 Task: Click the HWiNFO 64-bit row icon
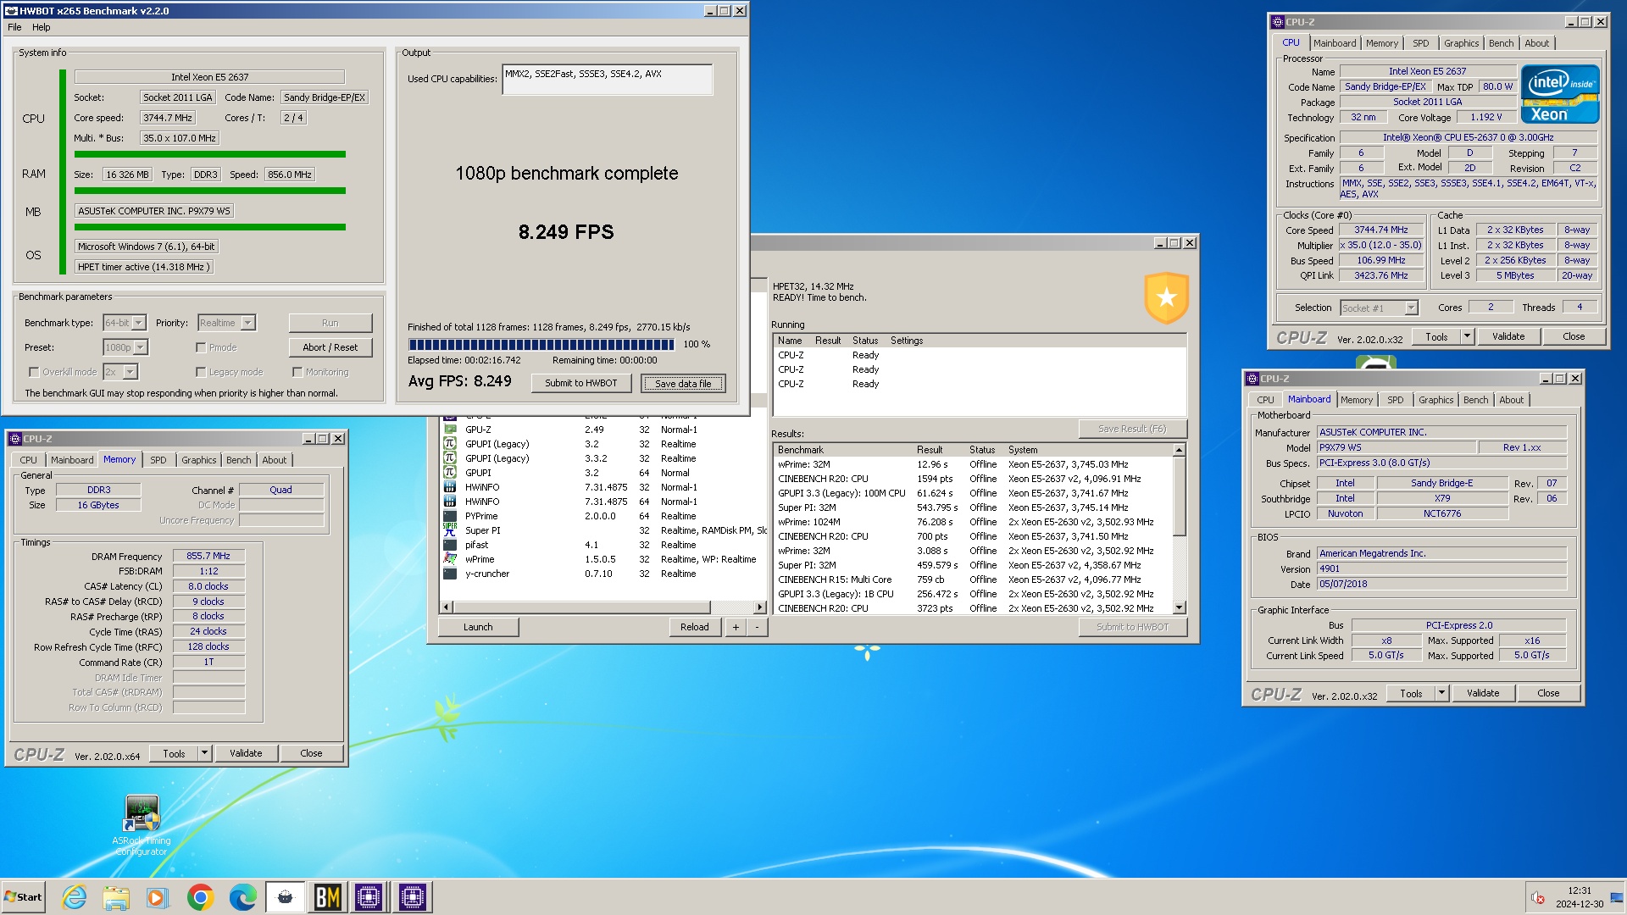[450, 502]
